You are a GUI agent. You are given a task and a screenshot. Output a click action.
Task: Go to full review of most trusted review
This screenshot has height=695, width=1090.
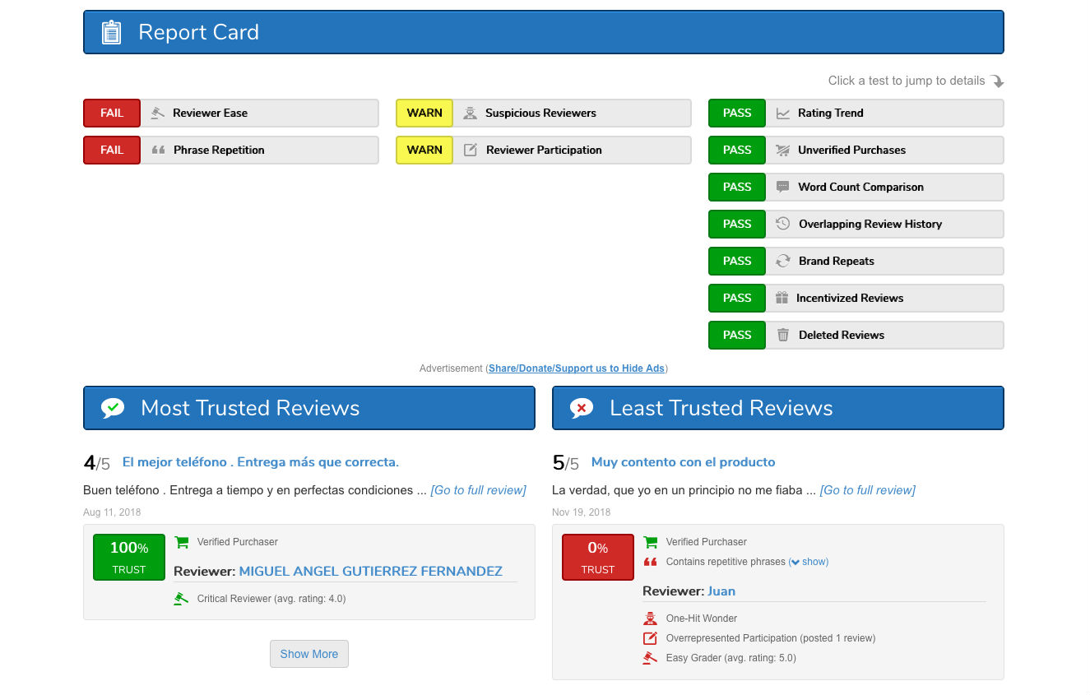click(478, 490)
